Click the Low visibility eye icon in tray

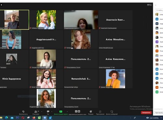(x=147, y=118)
